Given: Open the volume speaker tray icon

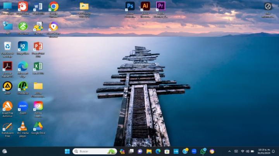Looking at the screenshot, I should pos(248,151).
